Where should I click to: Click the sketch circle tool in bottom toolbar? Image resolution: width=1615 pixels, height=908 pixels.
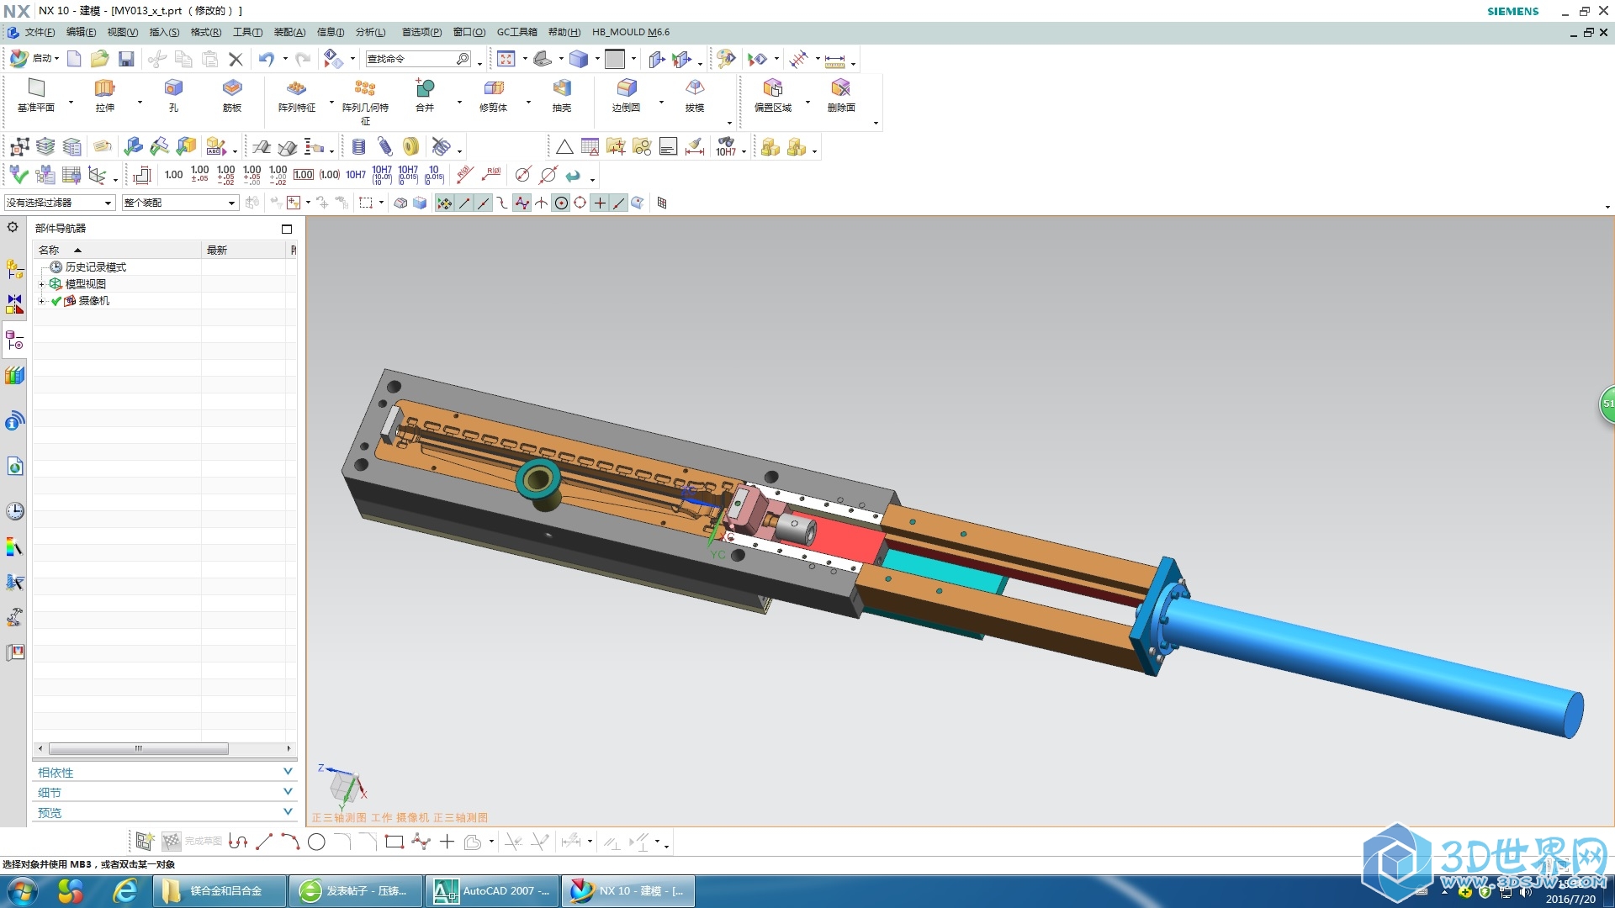[317, 842]
